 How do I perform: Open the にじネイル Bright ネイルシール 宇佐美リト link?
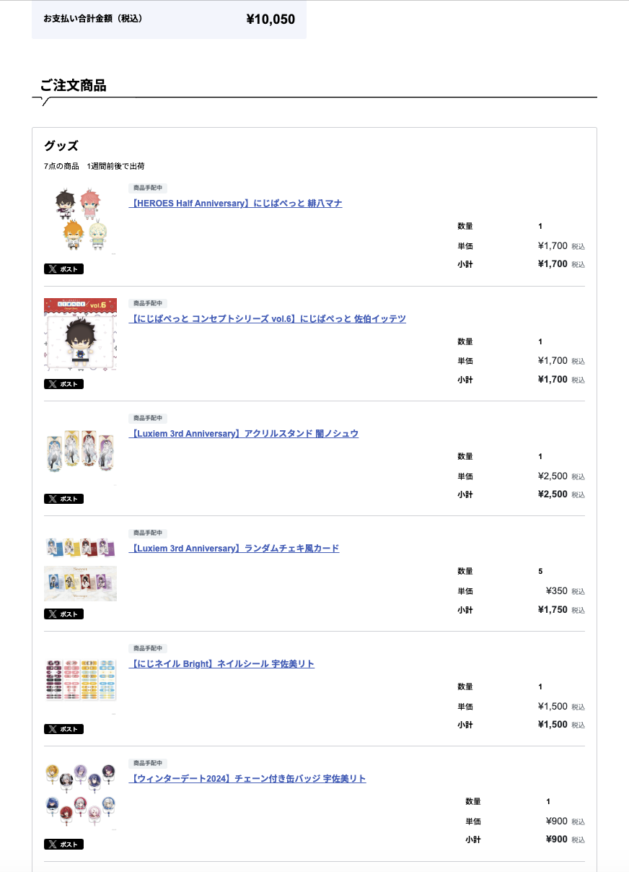click(221, 664)
